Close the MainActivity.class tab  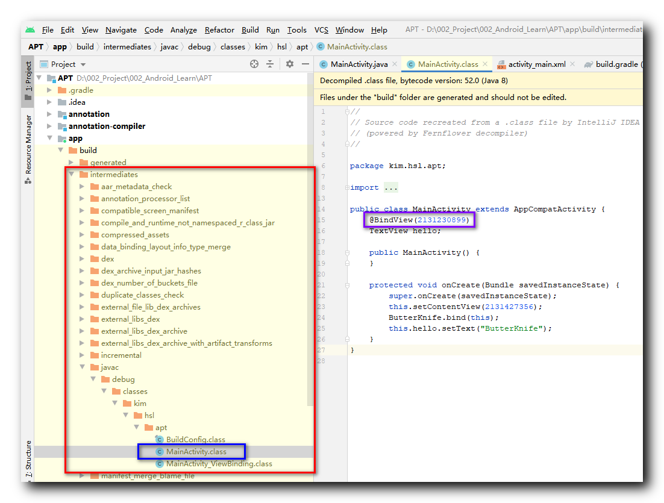pos(485,64)
